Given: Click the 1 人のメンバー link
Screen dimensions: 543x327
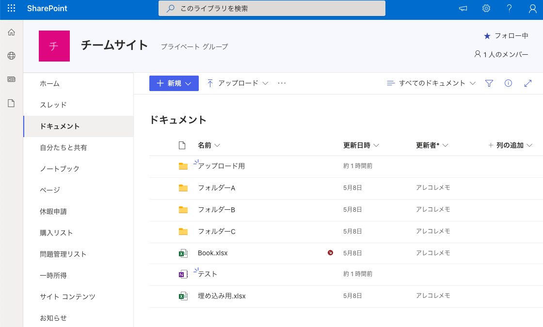Looking at the screenshot, I should click(501, 54).
